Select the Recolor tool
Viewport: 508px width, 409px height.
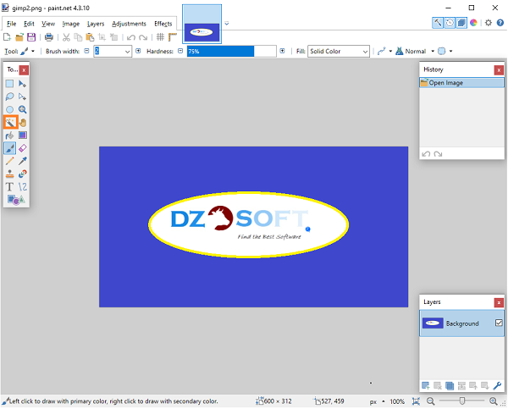22,174
